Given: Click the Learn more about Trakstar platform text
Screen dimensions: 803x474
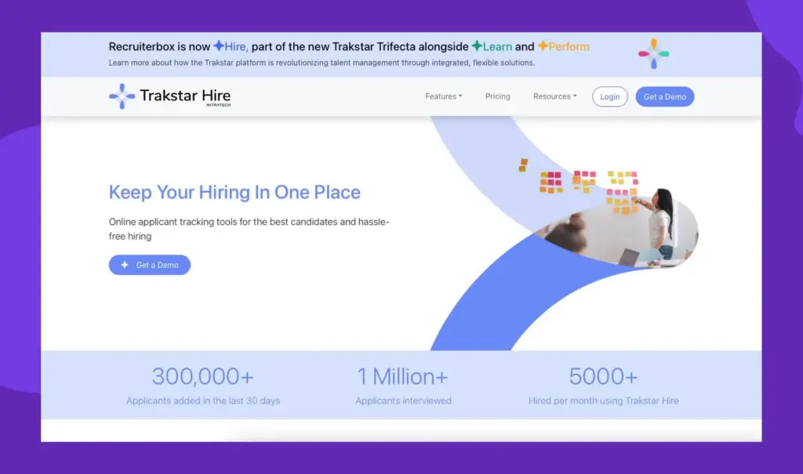Looking at the screenshot, I should 322,63.
